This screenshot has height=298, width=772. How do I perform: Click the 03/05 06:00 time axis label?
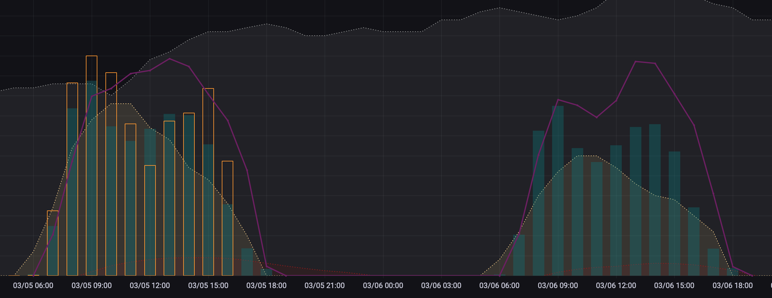click(33, 286)
